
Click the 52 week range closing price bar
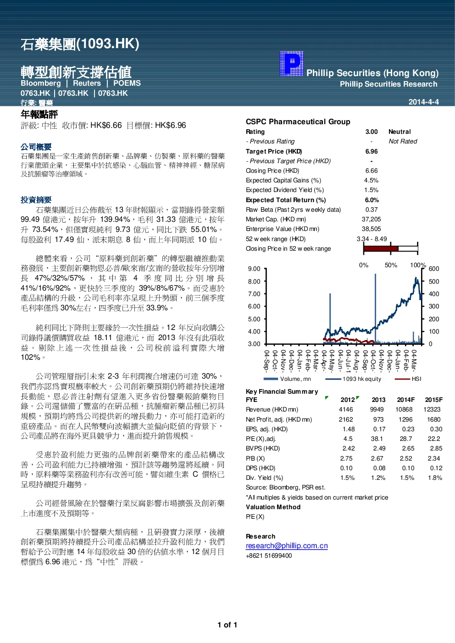[391, 249]
